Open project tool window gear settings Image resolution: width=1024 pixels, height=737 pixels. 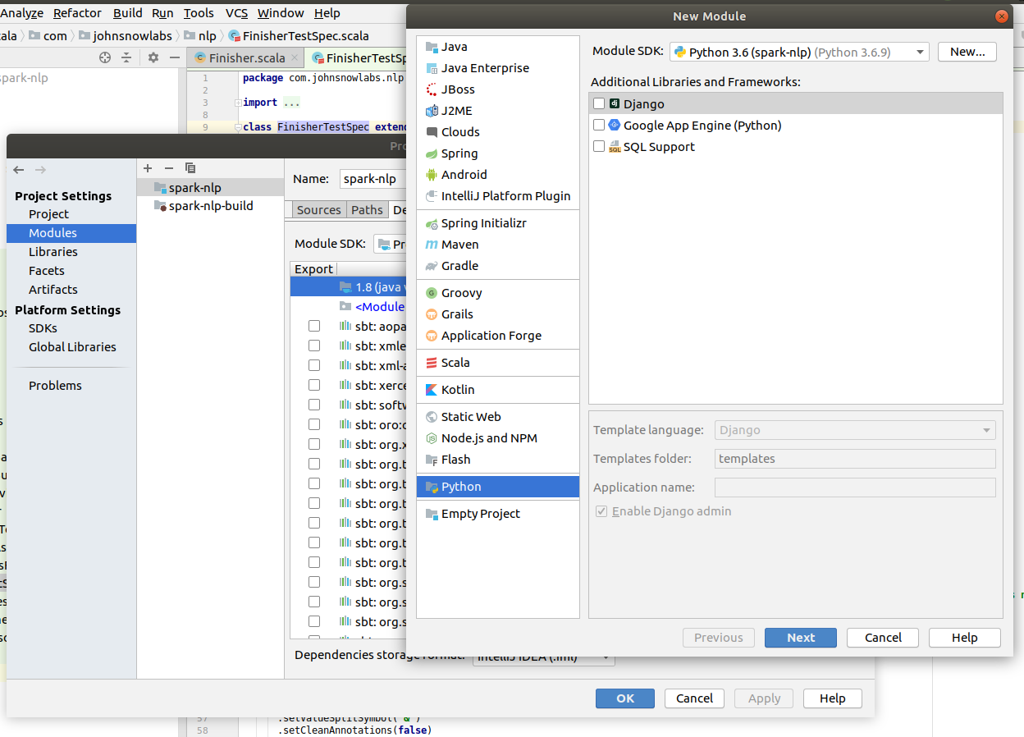pyautogui.click(x=153, y=57)
